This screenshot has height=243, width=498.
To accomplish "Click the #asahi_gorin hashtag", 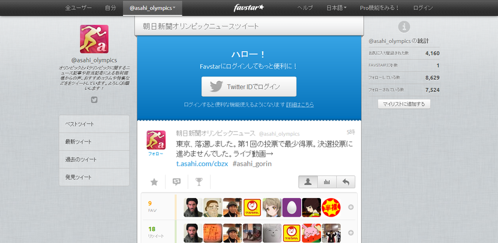I will [252, 164].
